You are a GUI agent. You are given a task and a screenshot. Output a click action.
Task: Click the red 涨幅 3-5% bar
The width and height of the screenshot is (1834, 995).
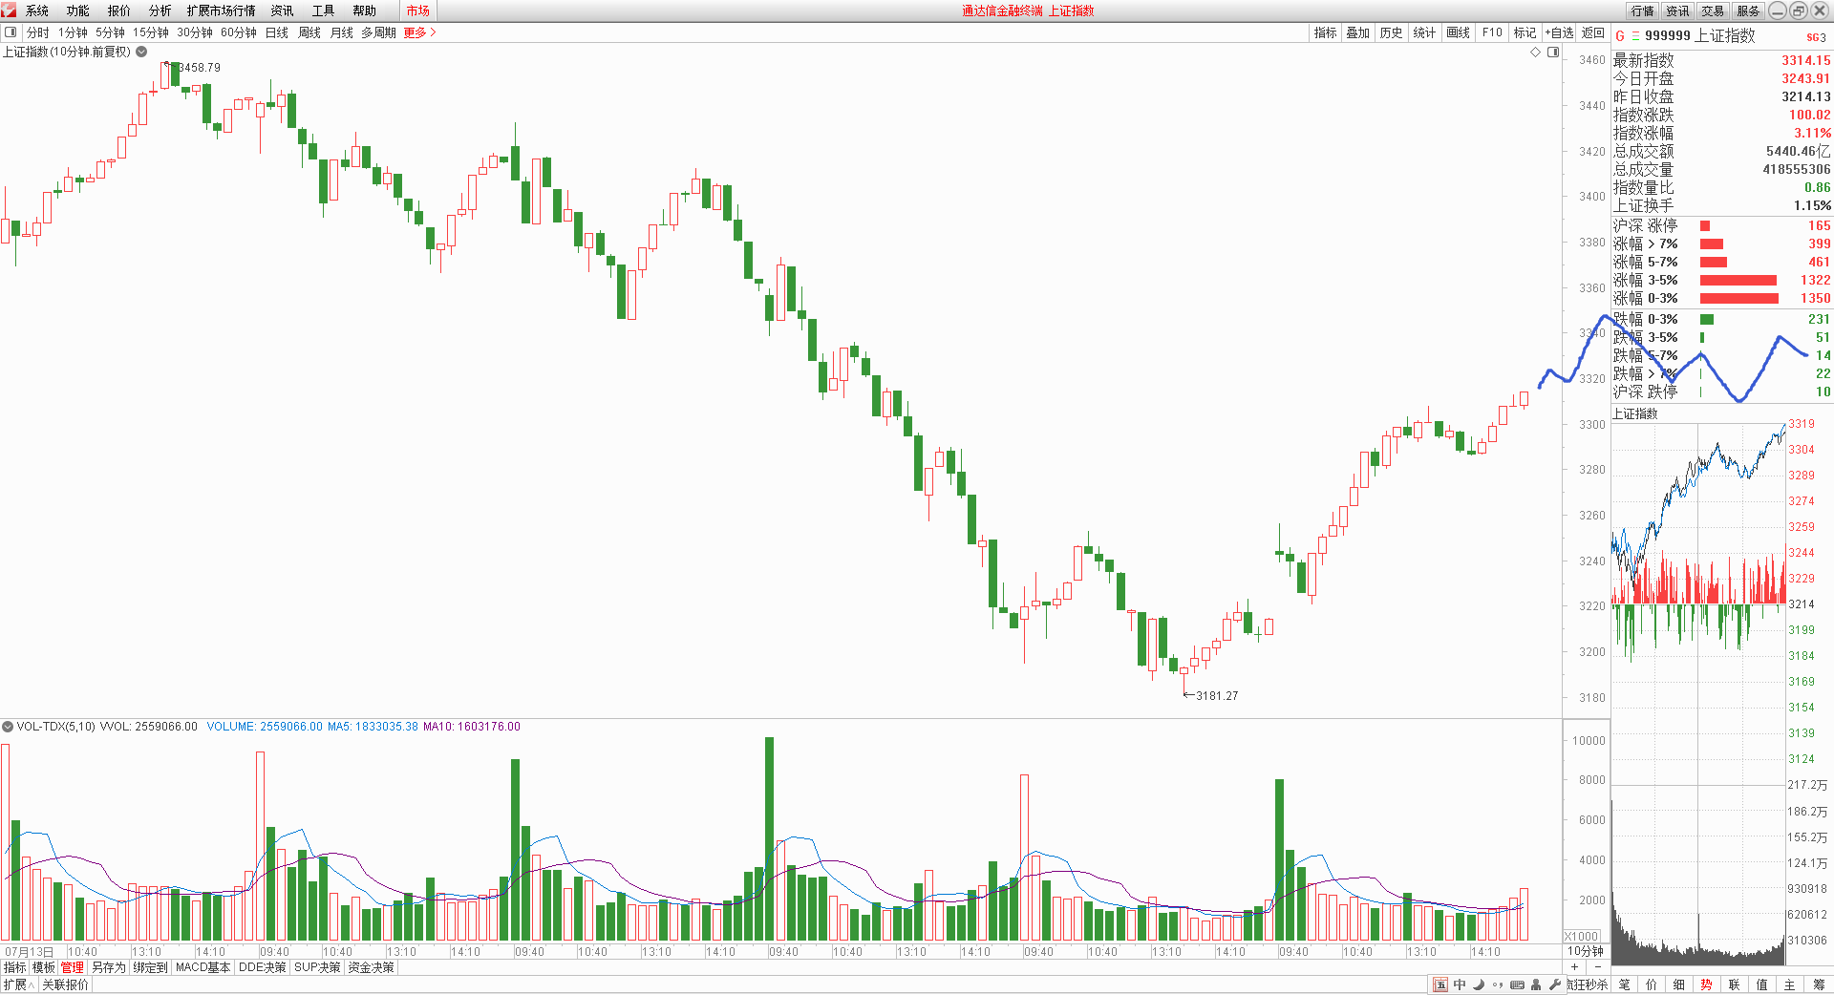(x=1738, y=281)
